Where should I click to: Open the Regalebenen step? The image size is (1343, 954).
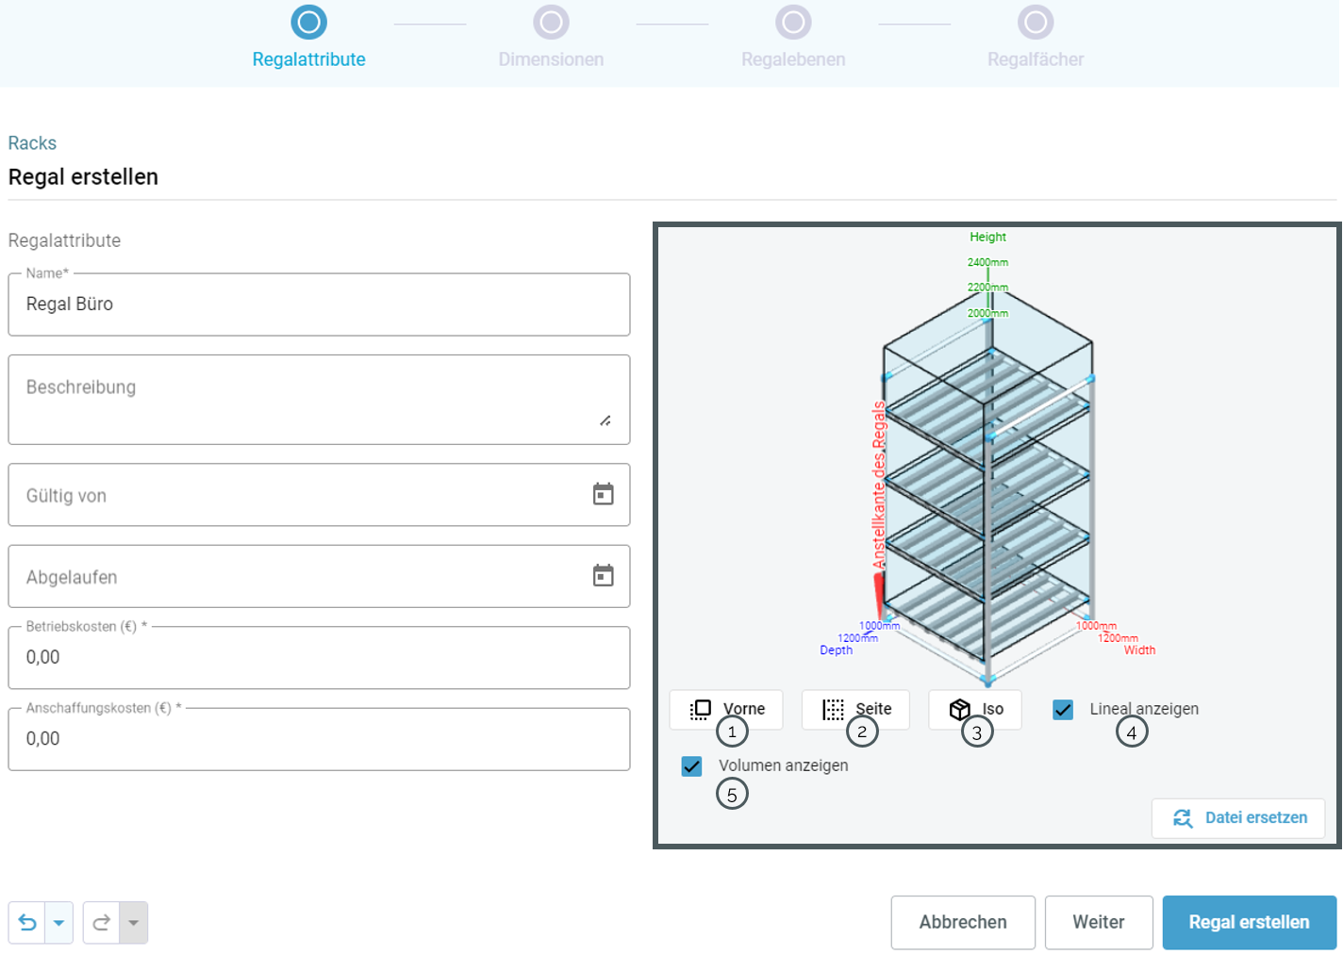[x=793, y=23]
